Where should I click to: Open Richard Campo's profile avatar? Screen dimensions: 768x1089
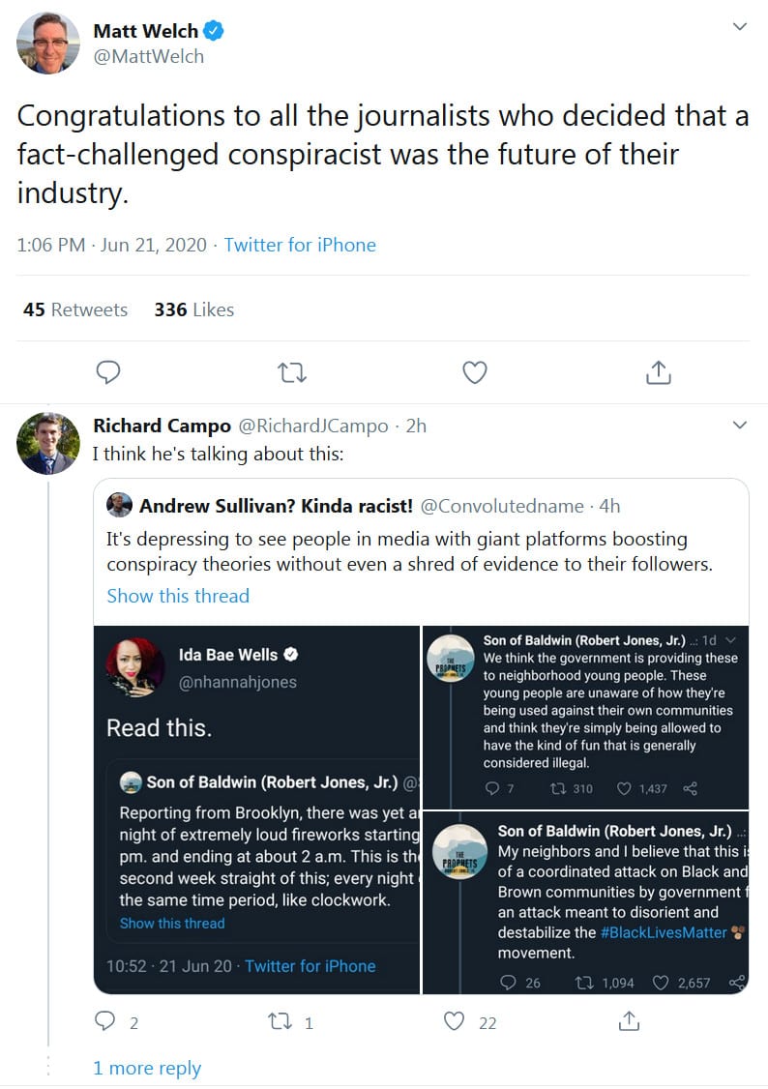point(48,443)
